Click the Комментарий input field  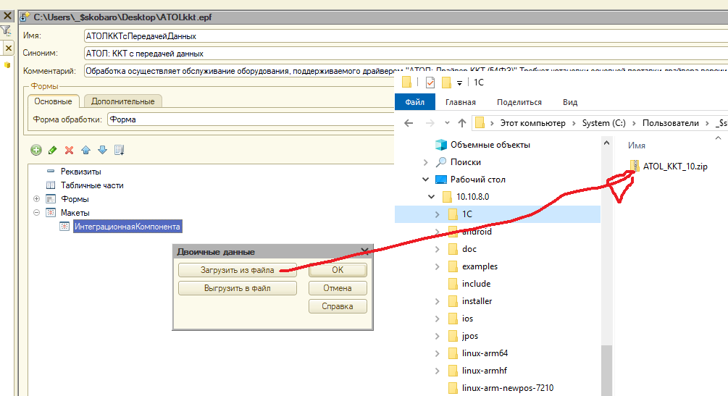(406, 71)
